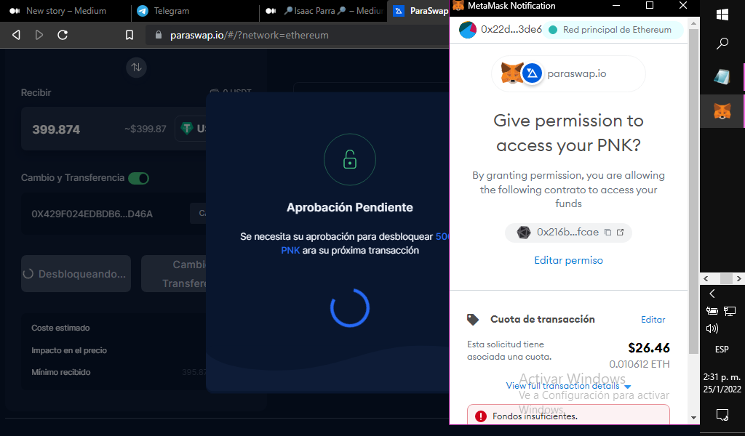Open the Red principal de Ethereum network selector
The image size is (745, 436).
[613, 30]
